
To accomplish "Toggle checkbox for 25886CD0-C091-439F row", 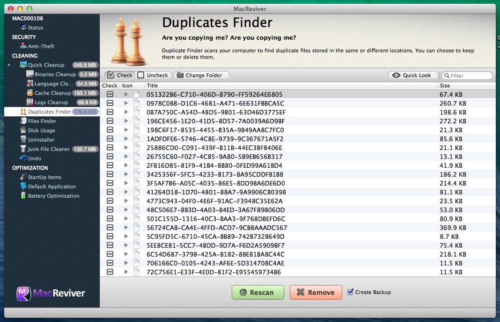I will (x=110, y=148).
